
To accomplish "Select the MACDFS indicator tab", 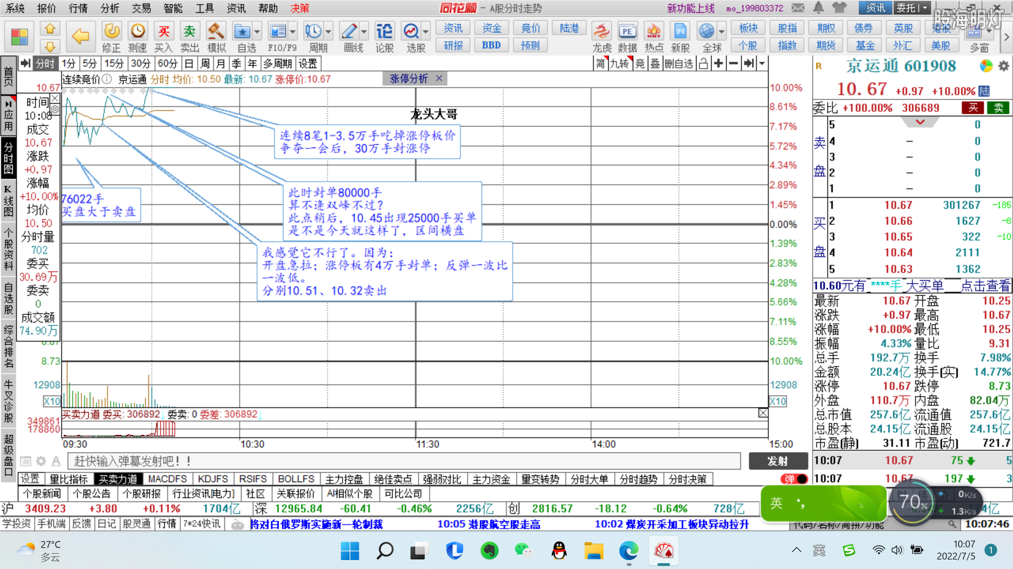I will (167, 479).
